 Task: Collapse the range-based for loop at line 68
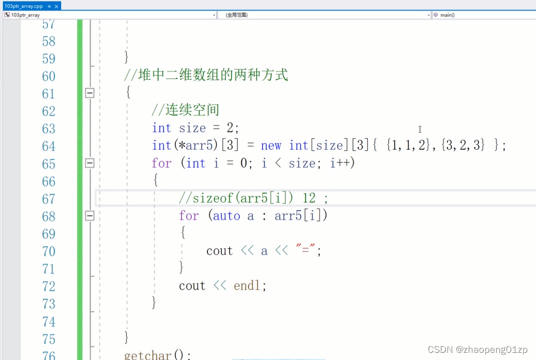(89, 216)
